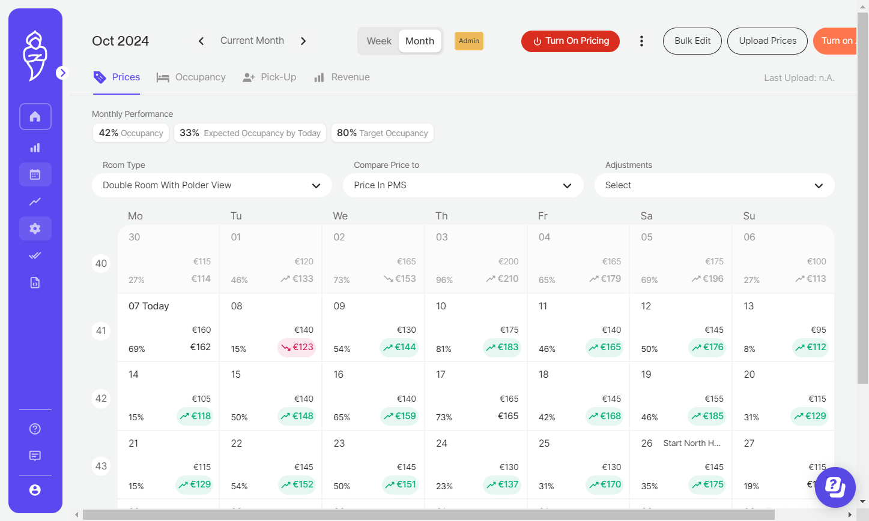The height and width of the screenshot is (521, 869).
Task: Open the chat support widget
Action: tap(835, 487)
